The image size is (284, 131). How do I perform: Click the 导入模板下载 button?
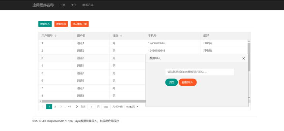coord(80,24)
